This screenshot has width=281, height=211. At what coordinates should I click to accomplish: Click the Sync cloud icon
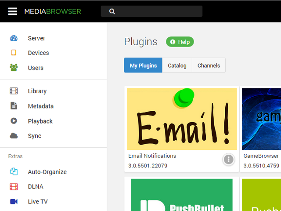coord(14,136)
